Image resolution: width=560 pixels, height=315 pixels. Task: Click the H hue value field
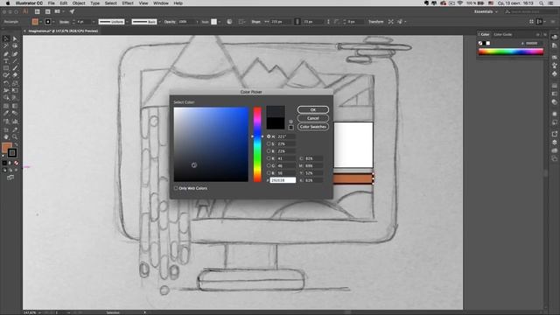286,136
